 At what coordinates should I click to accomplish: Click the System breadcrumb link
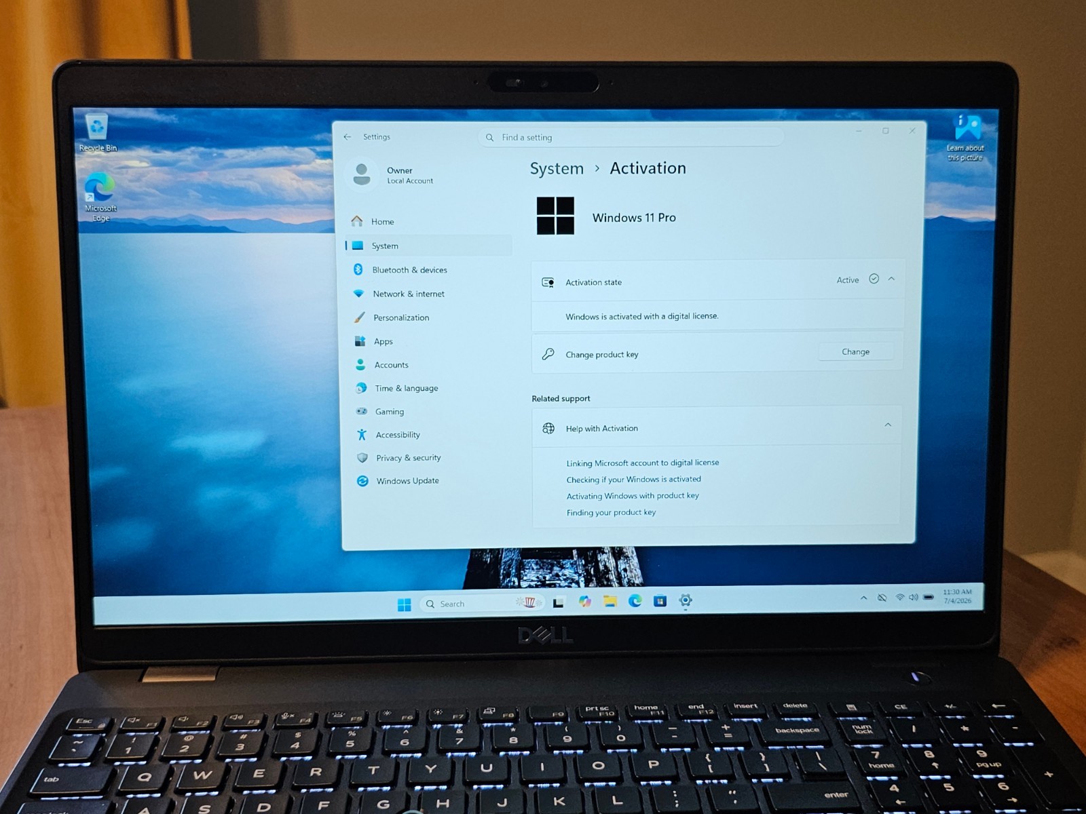(x=557, y=169)
